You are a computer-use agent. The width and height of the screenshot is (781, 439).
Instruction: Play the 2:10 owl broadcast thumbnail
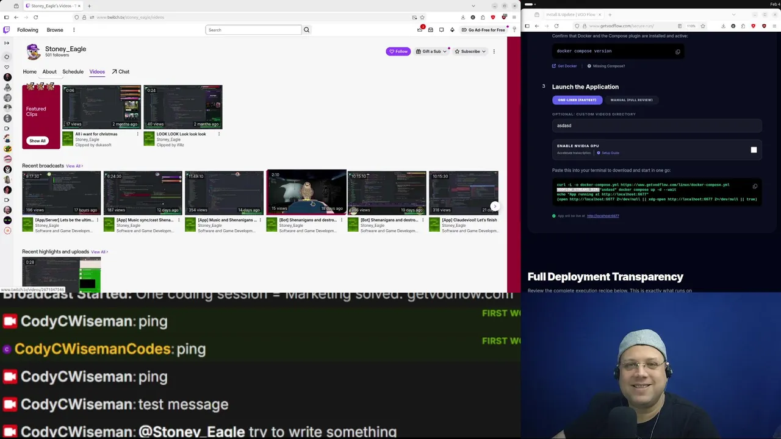(306, 192)
